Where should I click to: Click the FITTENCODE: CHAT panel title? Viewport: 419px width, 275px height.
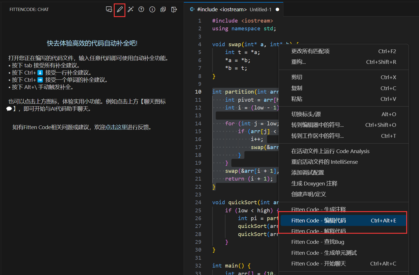(29, 10)
